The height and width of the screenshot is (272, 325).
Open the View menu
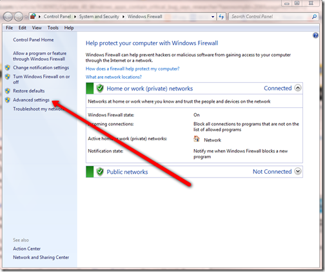coord(37,28)
